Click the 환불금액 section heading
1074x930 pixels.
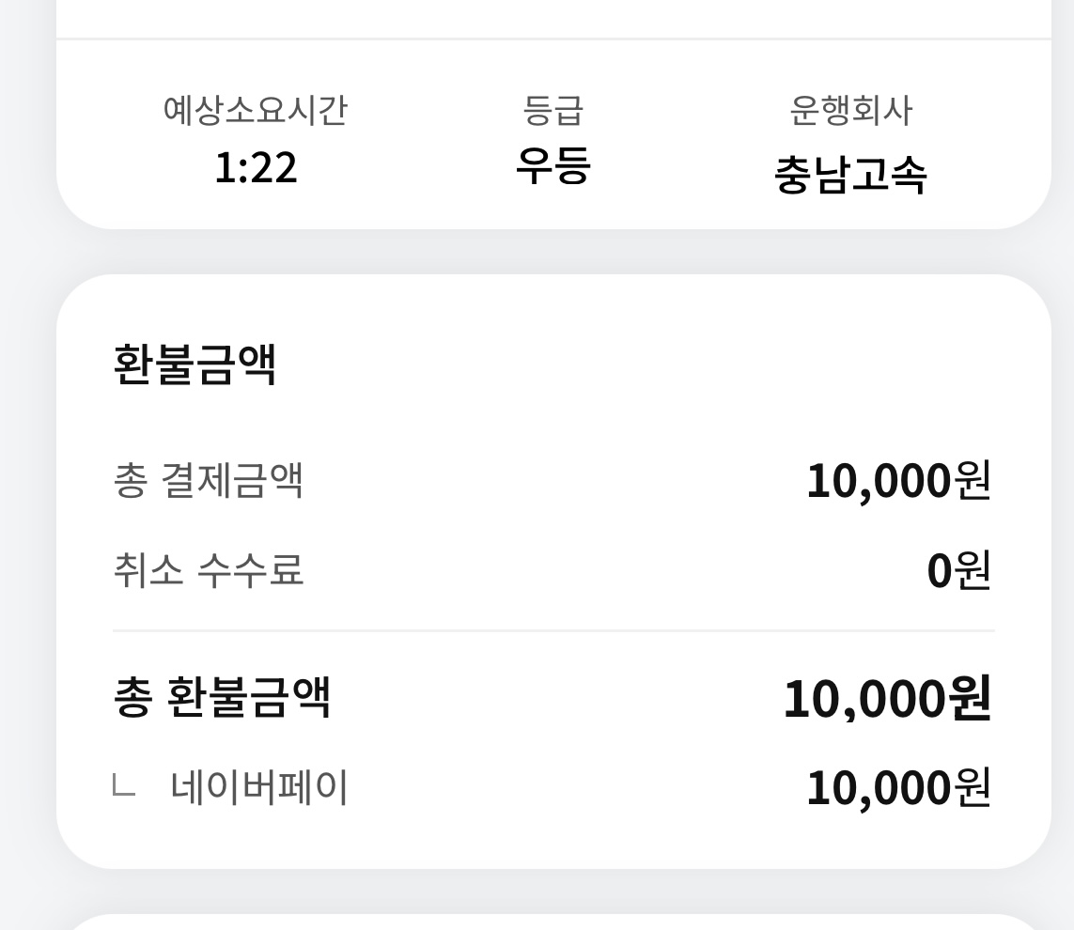coord(195,364)
